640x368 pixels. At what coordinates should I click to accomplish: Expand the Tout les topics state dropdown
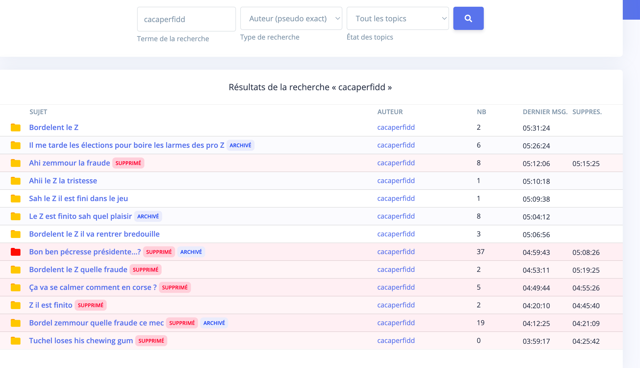397,19
